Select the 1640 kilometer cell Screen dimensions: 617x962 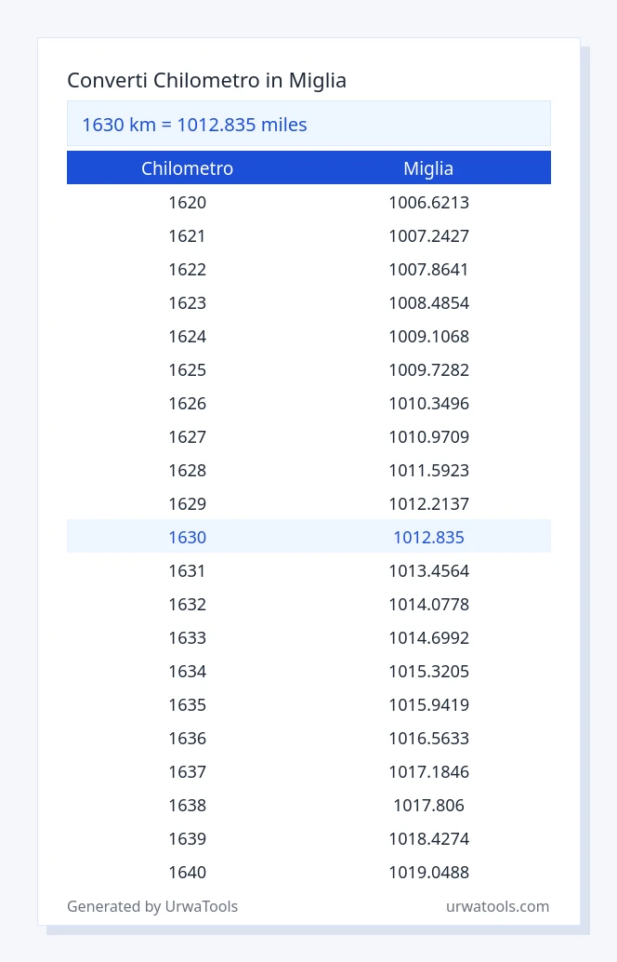pyautogui.click(x=188, y=872)
